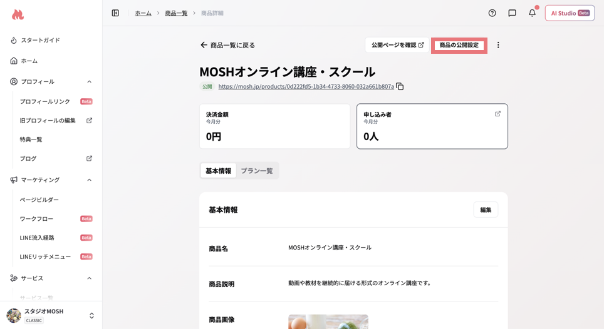
Task: Switch to the プラン一覧 tab
Action: 257,171
